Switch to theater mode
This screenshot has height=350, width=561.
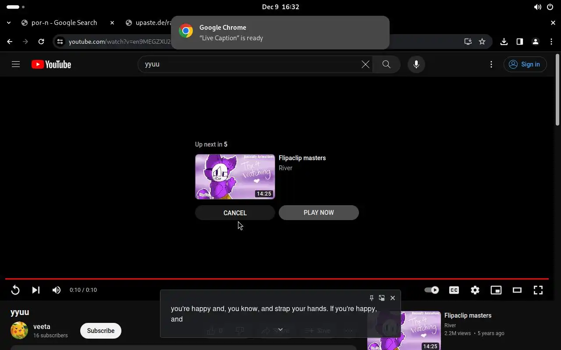click(517, 290)
